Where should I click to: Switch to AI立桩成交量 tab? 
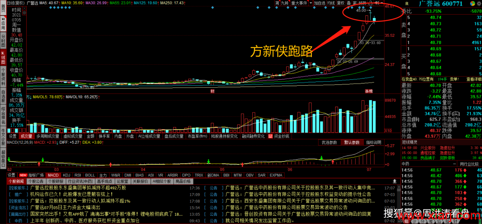(x=149, y=136)
